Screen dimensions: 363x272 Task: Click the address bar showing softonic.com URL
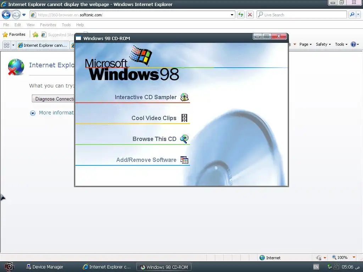pos(133,15)
